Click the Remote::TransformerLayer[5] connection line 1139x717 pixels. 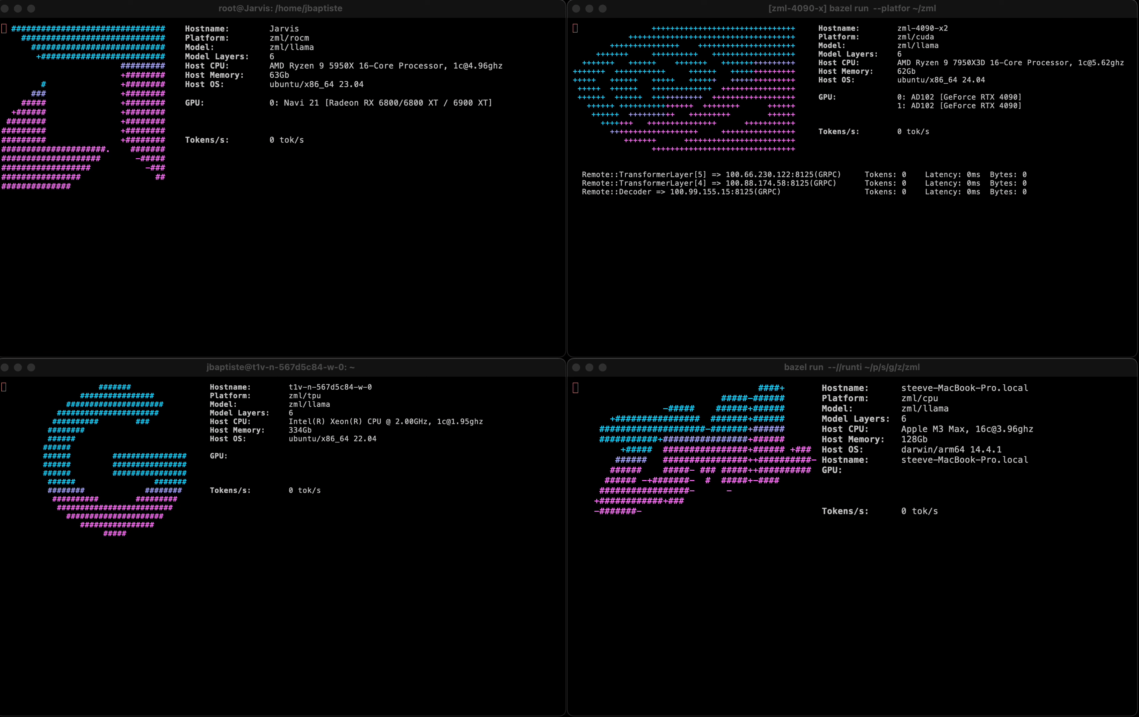tap(711, 175)
